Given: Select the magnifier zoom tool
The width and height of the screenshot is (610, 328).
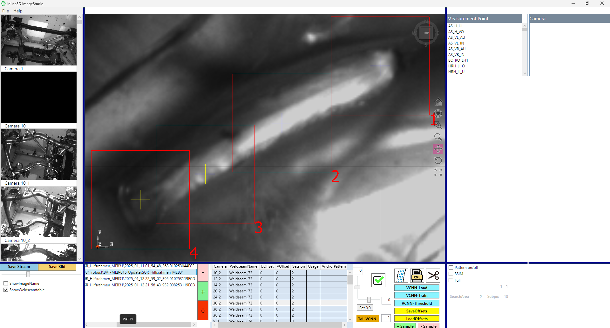Looking at the screenshot, I should tap(438, 137).
